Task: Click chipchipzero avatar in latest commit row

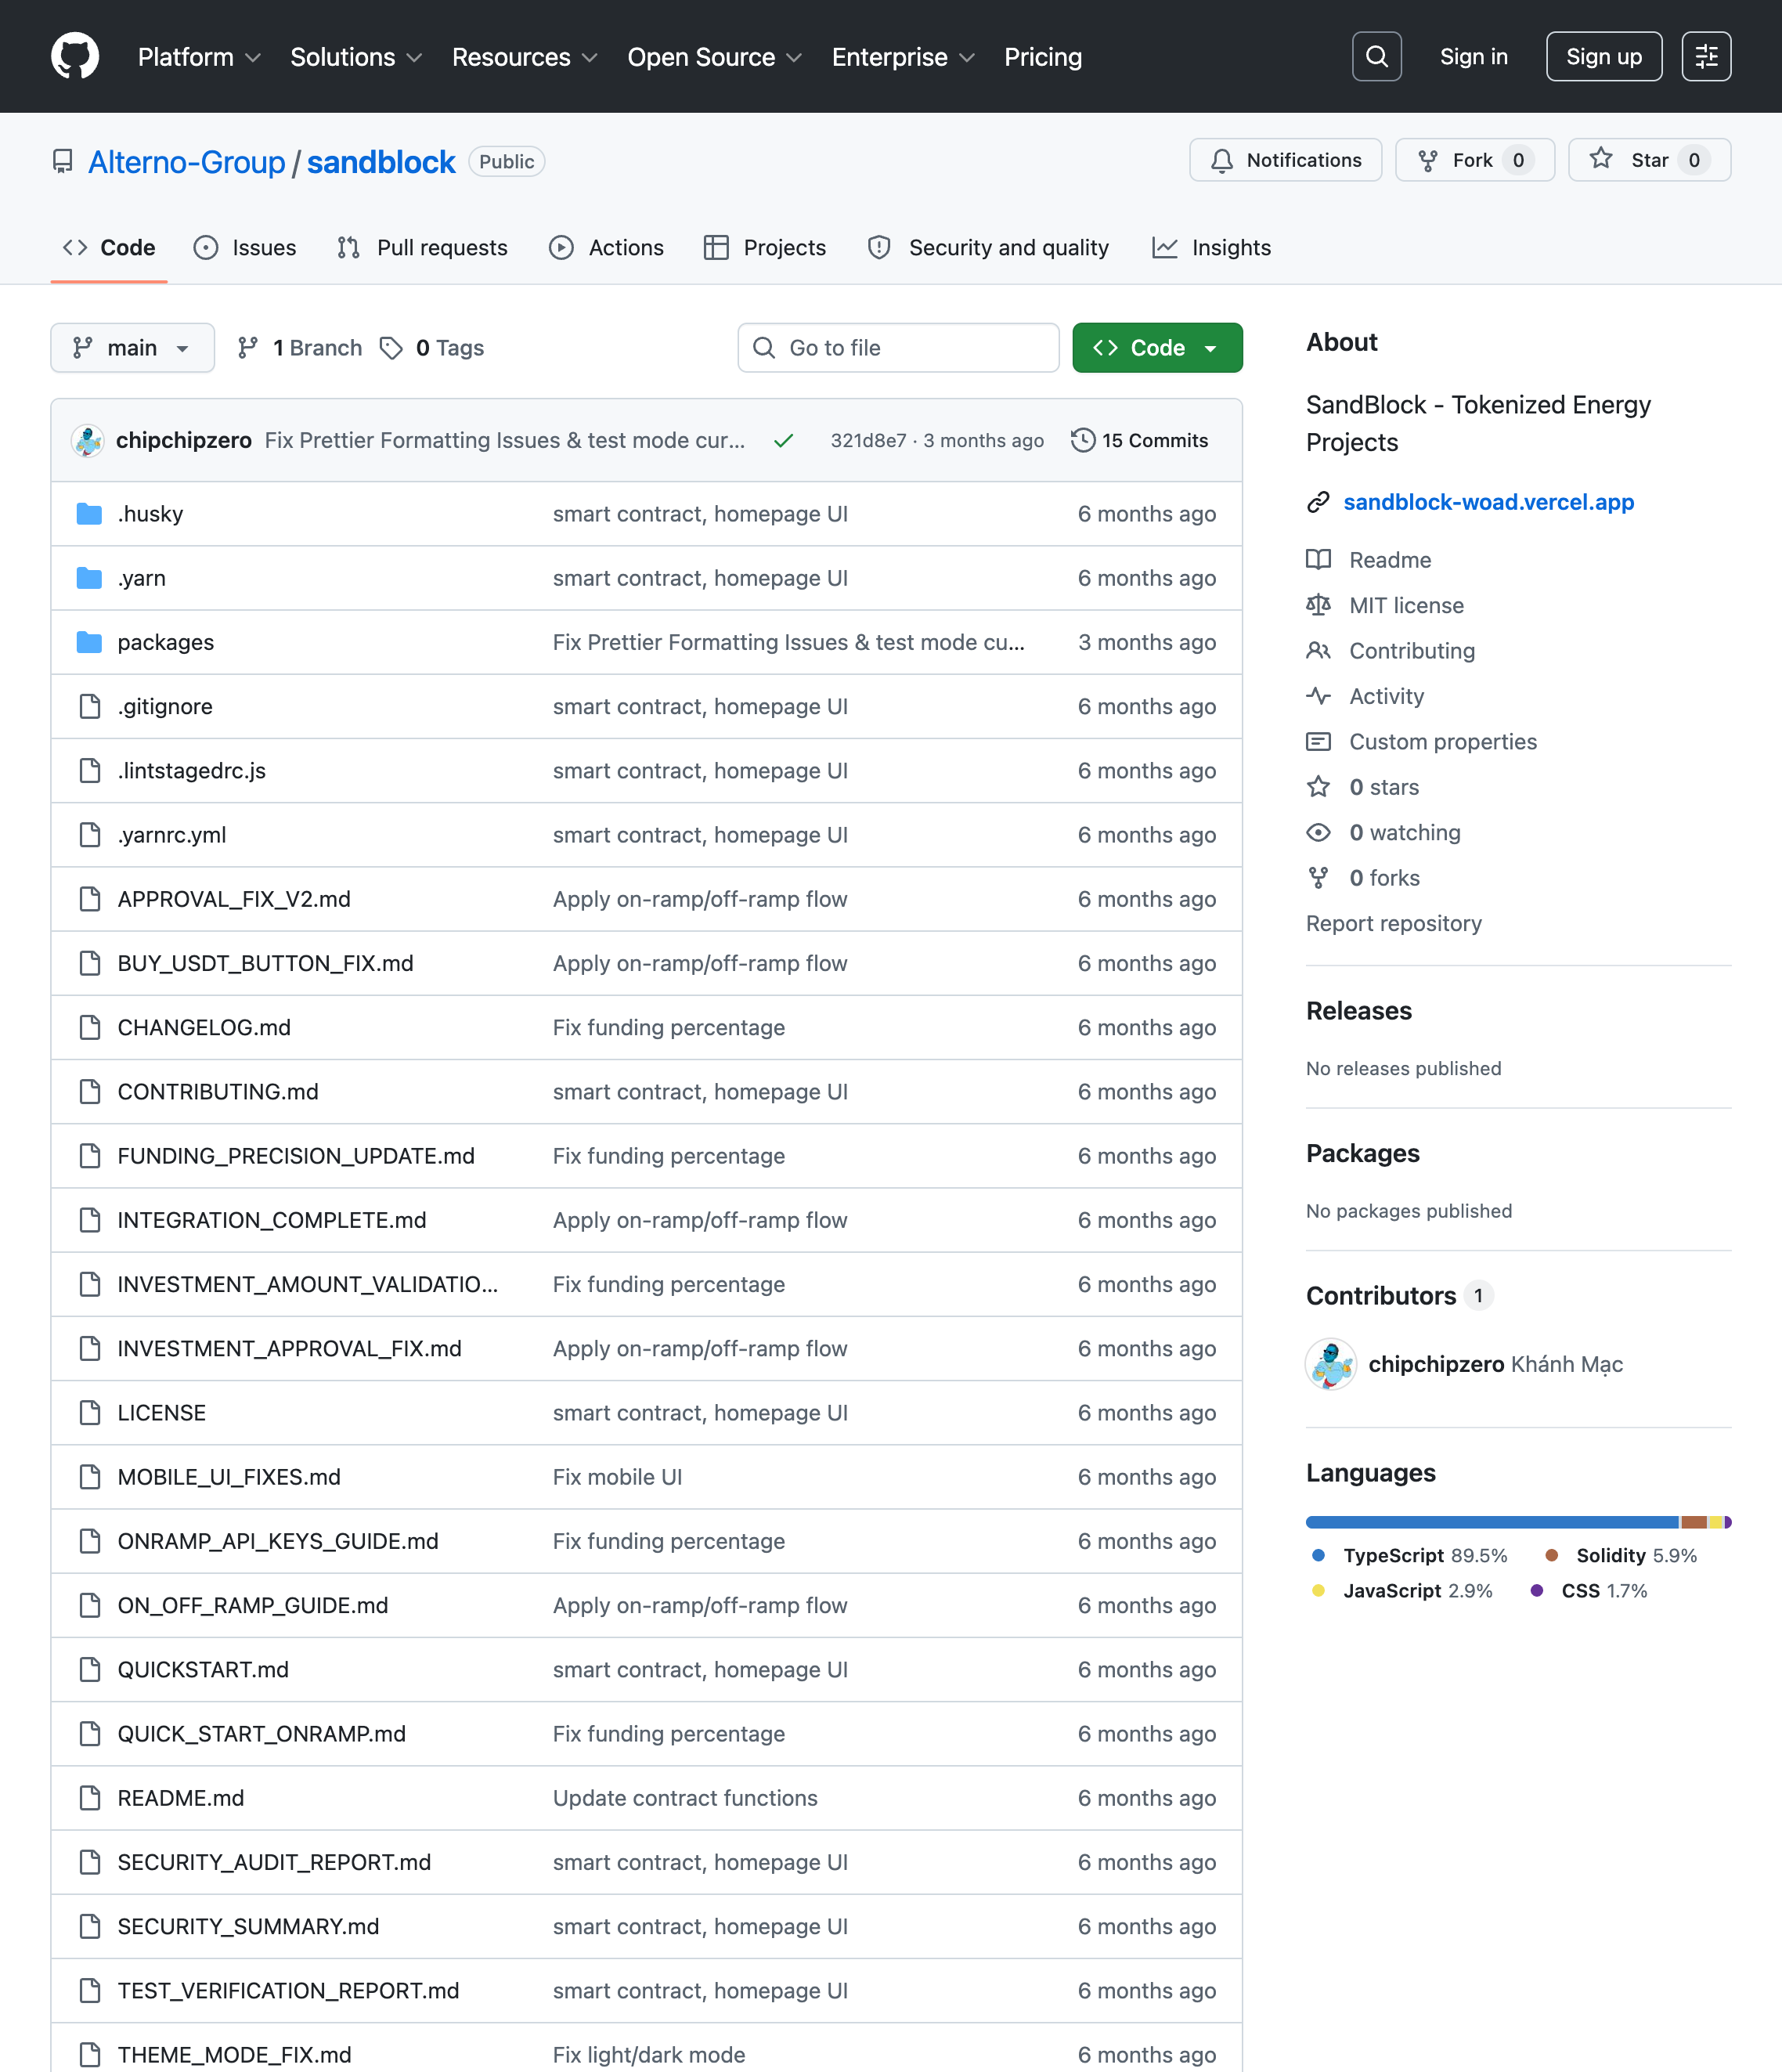Action: tap(88, 441)
